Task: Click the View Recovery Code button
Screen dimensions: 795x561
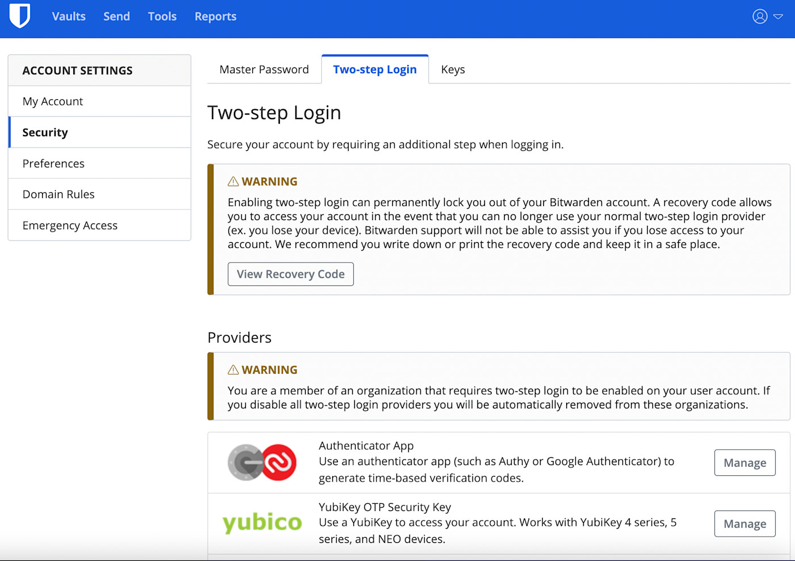Action: tap(290, 274)
